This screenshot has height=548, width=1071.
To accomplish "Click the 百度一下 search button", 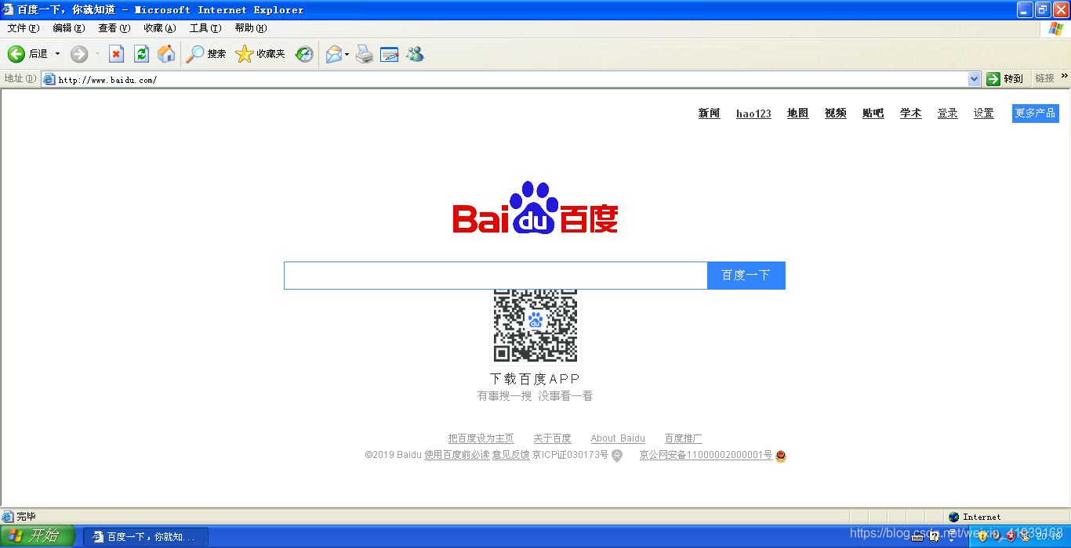I will point(746,276).
